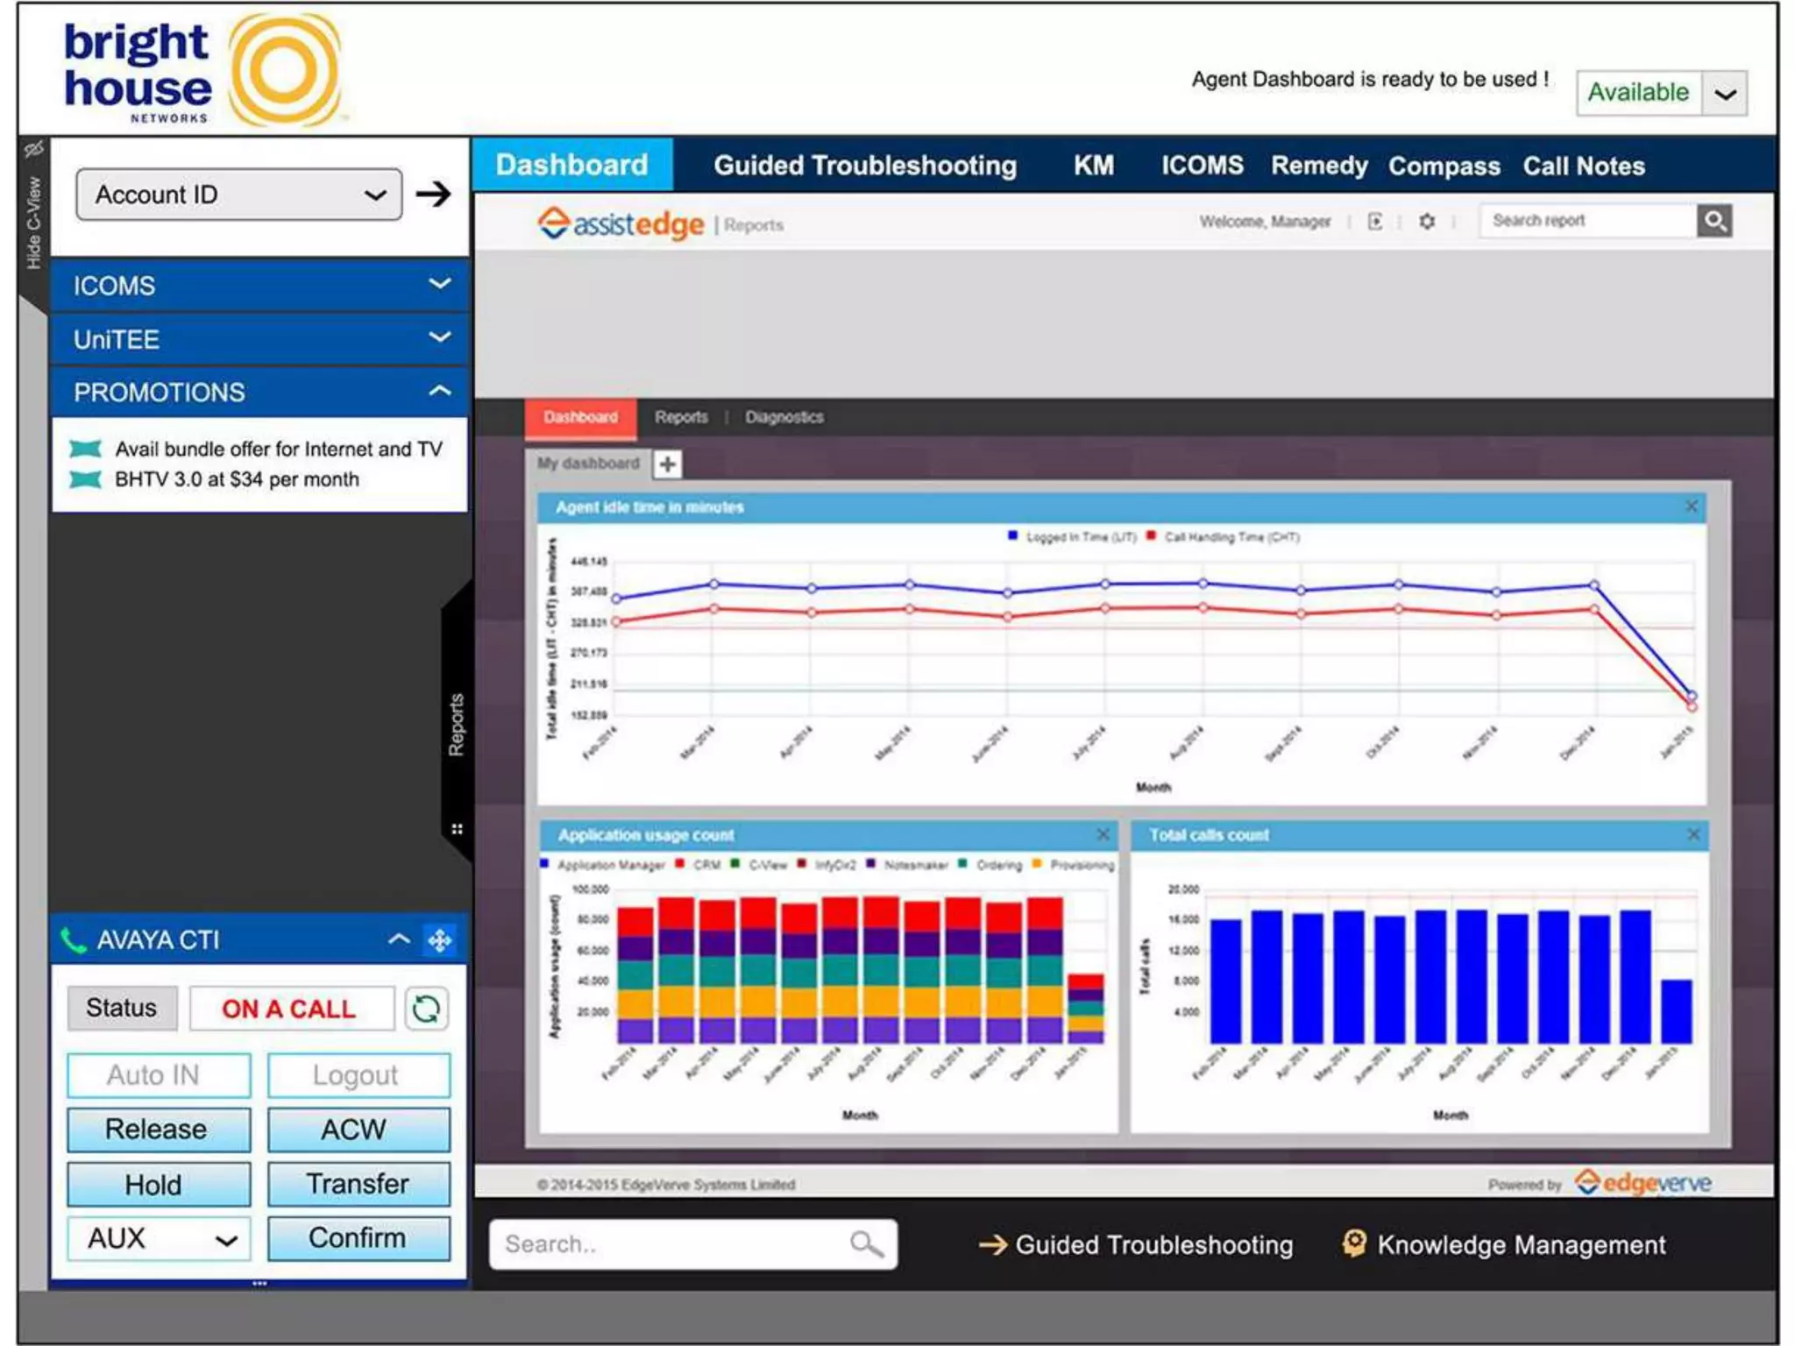Close the Application usage count panel
The image size is (1795, 1346).
tap(1103, 835)
